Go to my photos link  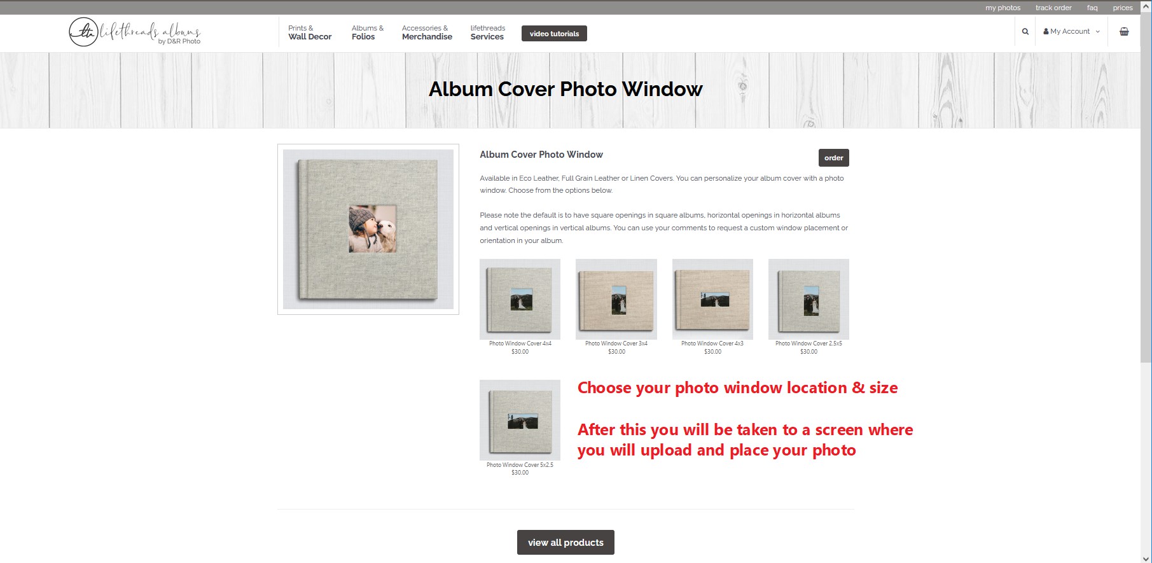pos(1003,8)
